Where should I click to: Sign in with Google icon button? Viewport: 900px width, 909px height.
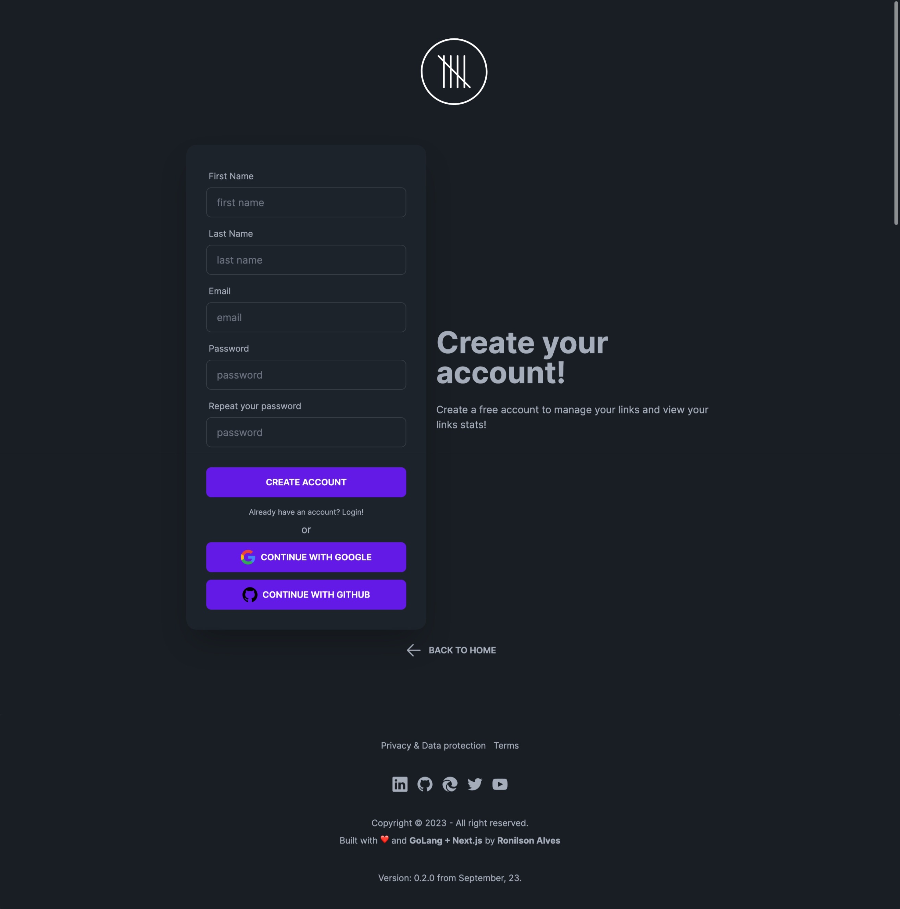pos(247,556)
